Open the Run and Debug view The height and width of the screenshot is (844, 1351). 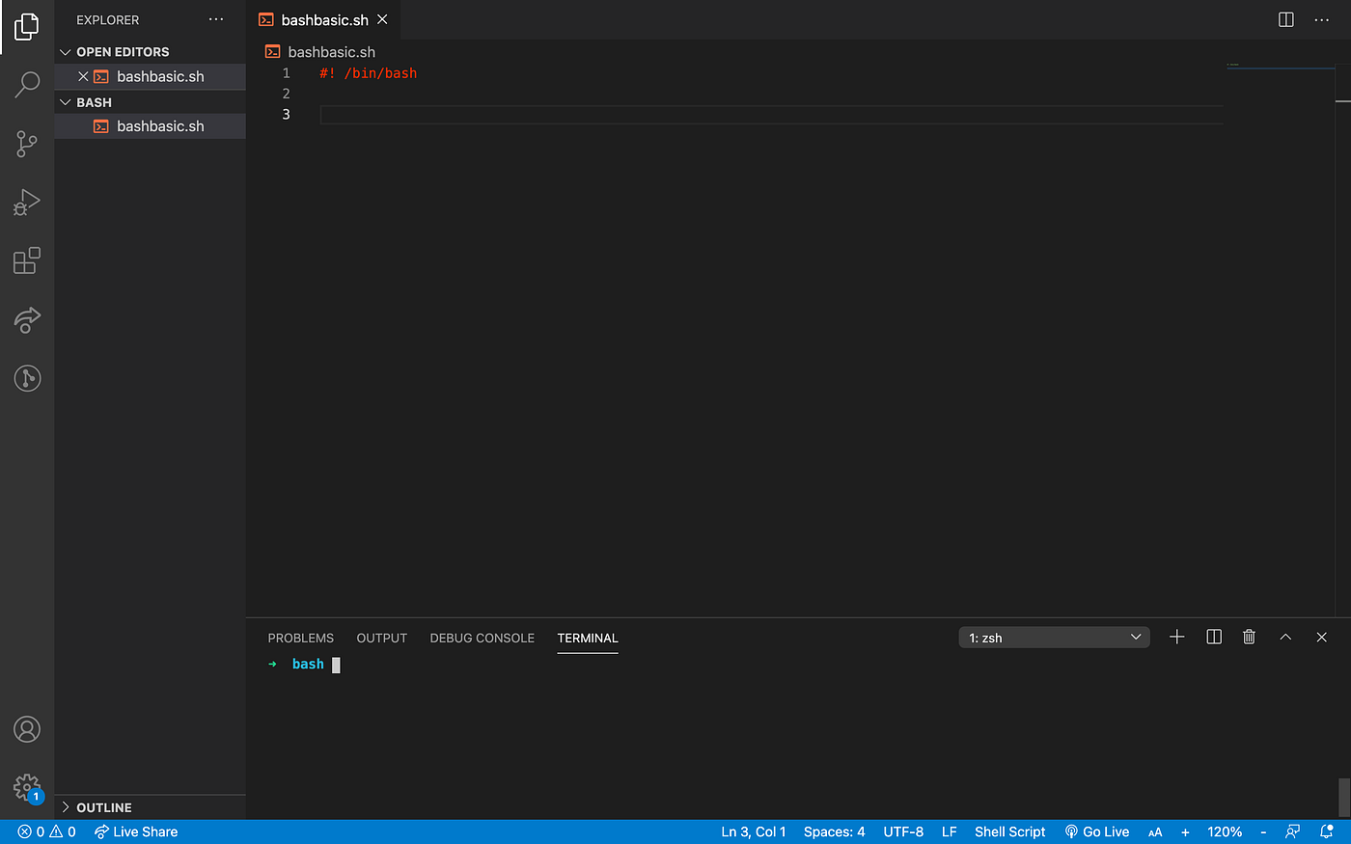pyautogui.click(x=27, y=203)
